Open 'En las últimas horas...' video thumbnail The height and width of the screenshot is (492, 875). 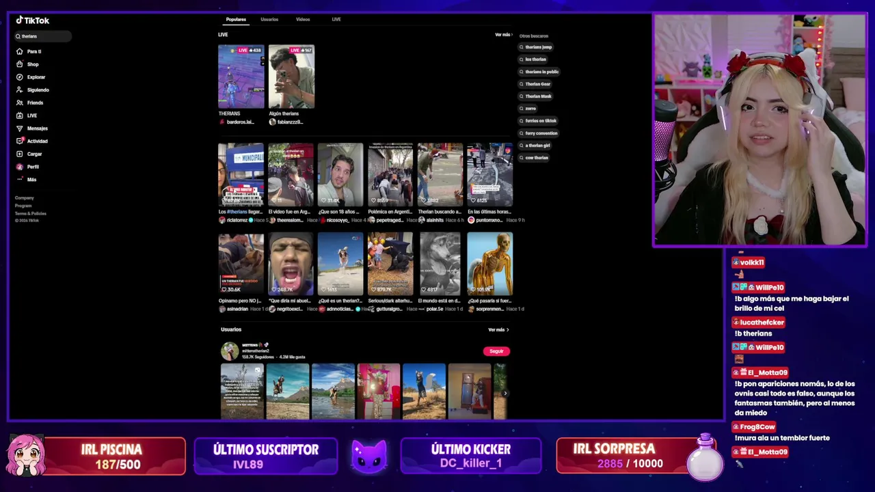click(x=490, y=174)
